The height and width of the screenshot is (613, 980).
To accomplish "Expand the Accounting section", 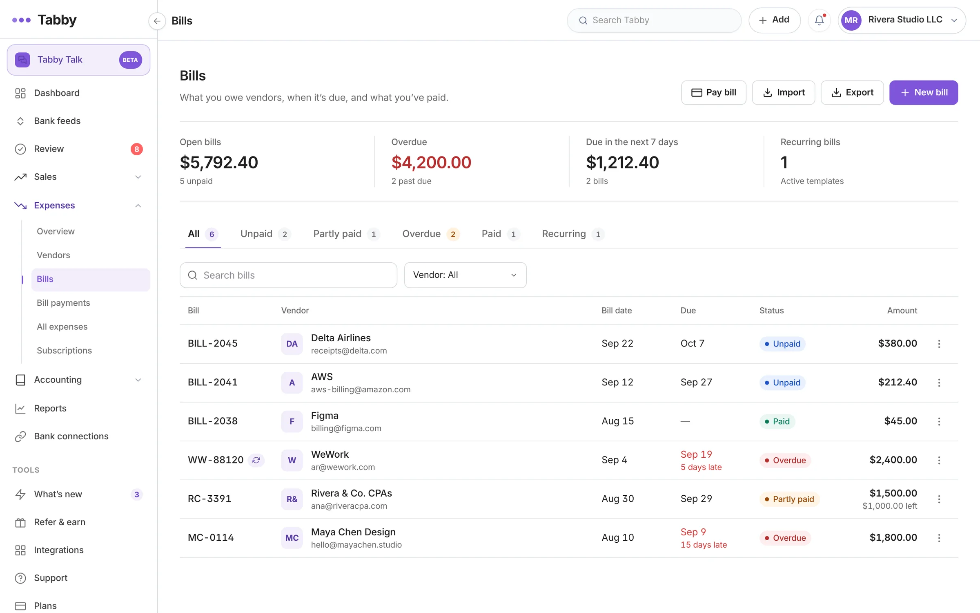I will pos(78,380).
